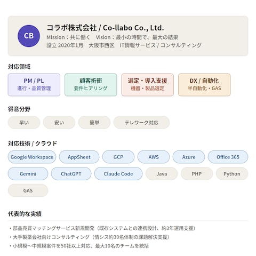Click the Office 365 chip
256x256 pixels.
[228, 157]
